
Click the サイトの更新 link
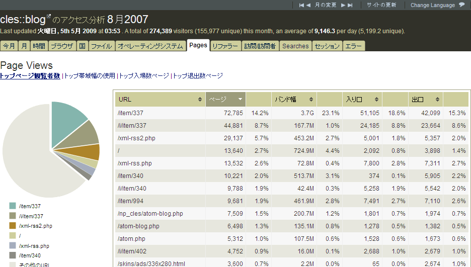381,5
